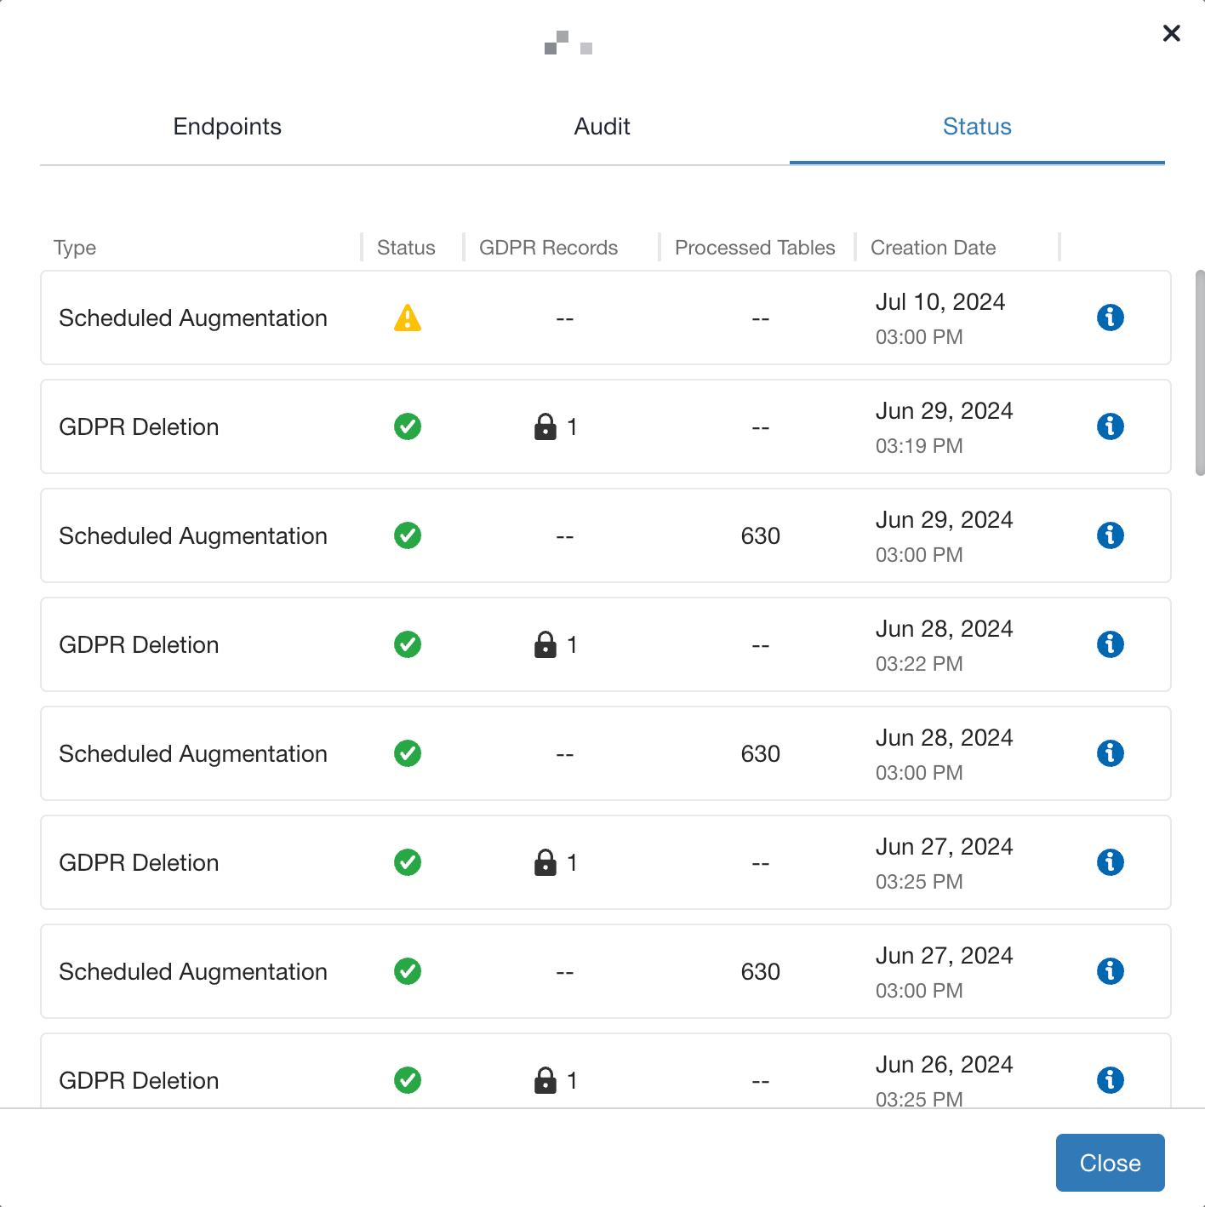
Task: Click the 630 value in Jun 29 row
Action: (x=760, y=535)
